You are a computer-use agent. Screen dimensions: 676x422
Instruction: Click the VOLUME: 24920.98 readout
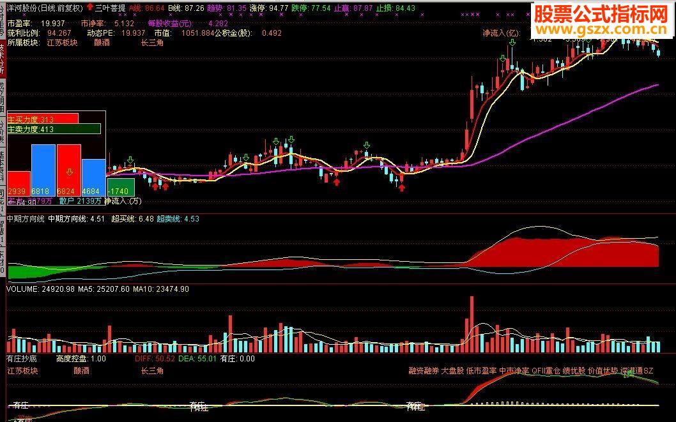click(40, 289)
